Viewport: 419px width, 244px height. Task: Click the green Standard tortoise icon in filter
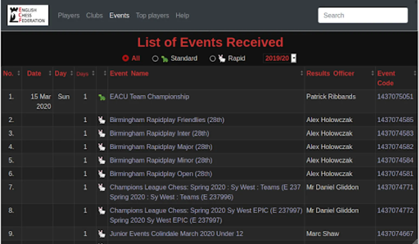(x=165, y=59)
